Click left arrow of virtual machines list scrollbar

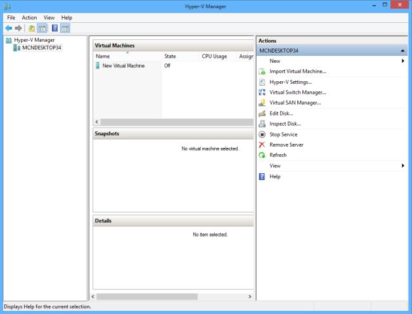click(x=97, y=122)
